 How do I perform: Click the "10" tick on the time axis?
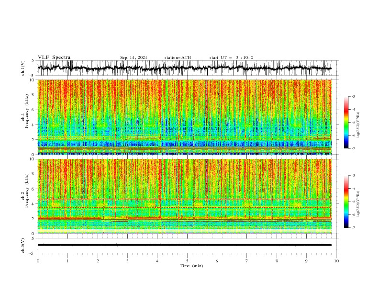pyautogui.click(x=336, y=261)
